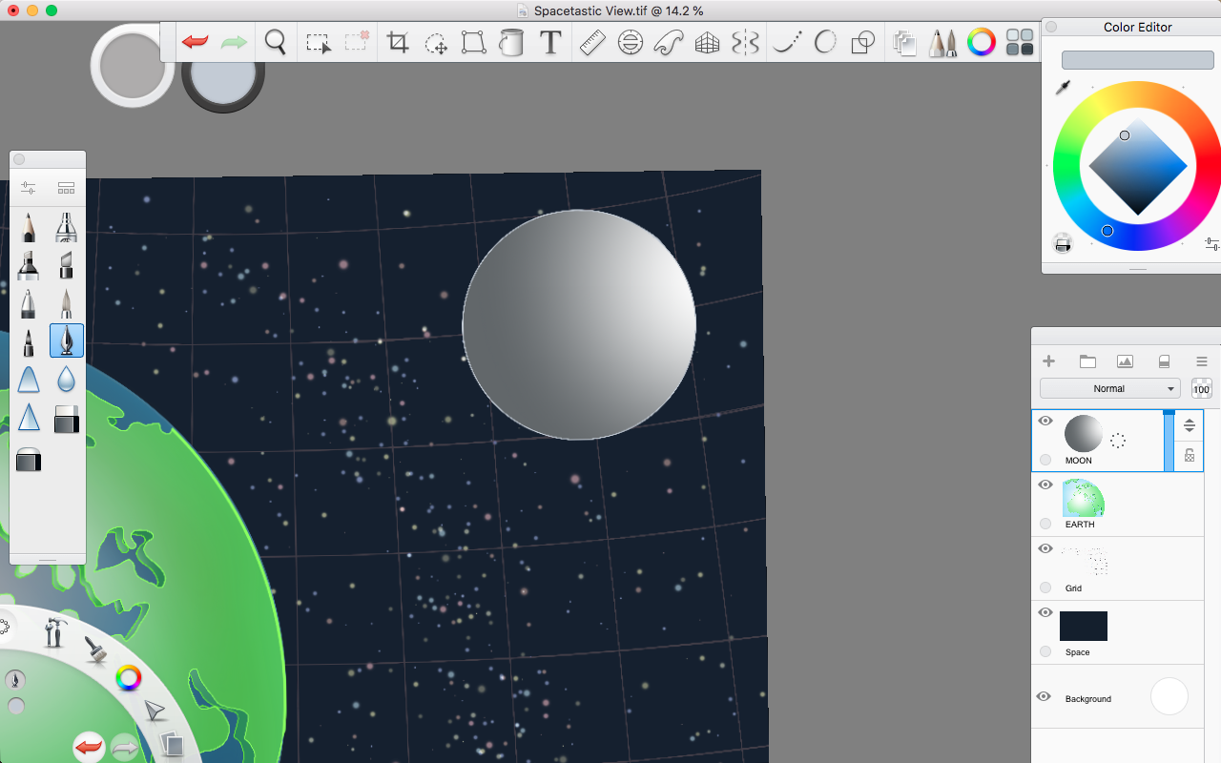Select the Zoom magnifier tool
The image size is (1221, 763).
pyautogui.click(x=276, y=42)
